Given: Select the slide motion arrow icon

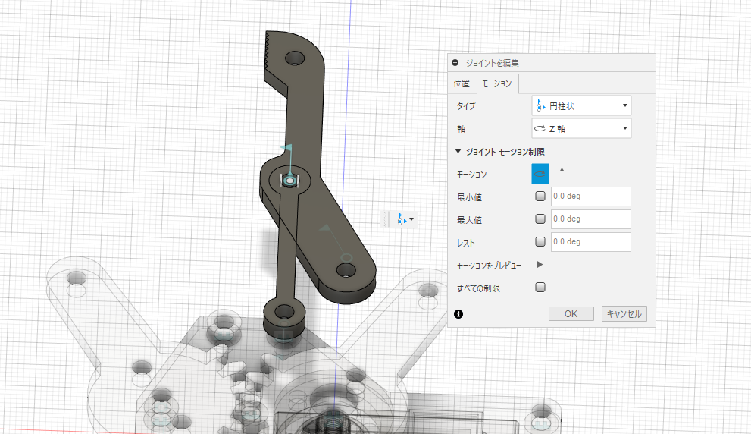Looking at the screenshot, I should (x=562, y=174).
